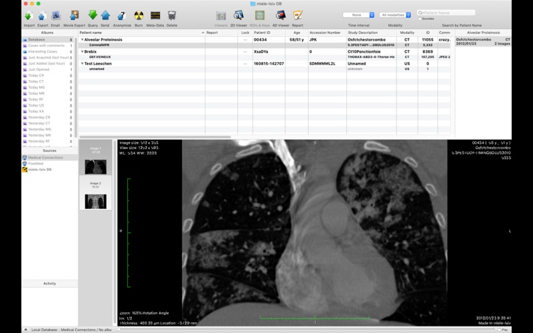Open the Report tool
This screenshot has height=333, width=533.
297,15
